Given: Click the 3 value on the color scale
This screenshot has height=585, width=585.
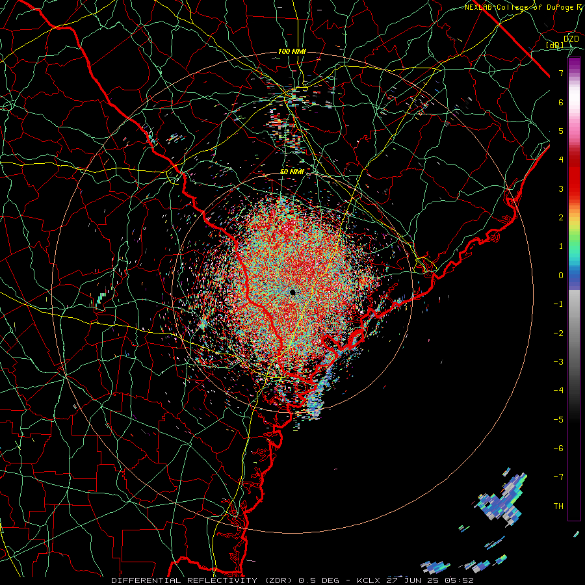Looking at the screenshot, I should click(561, 188).
